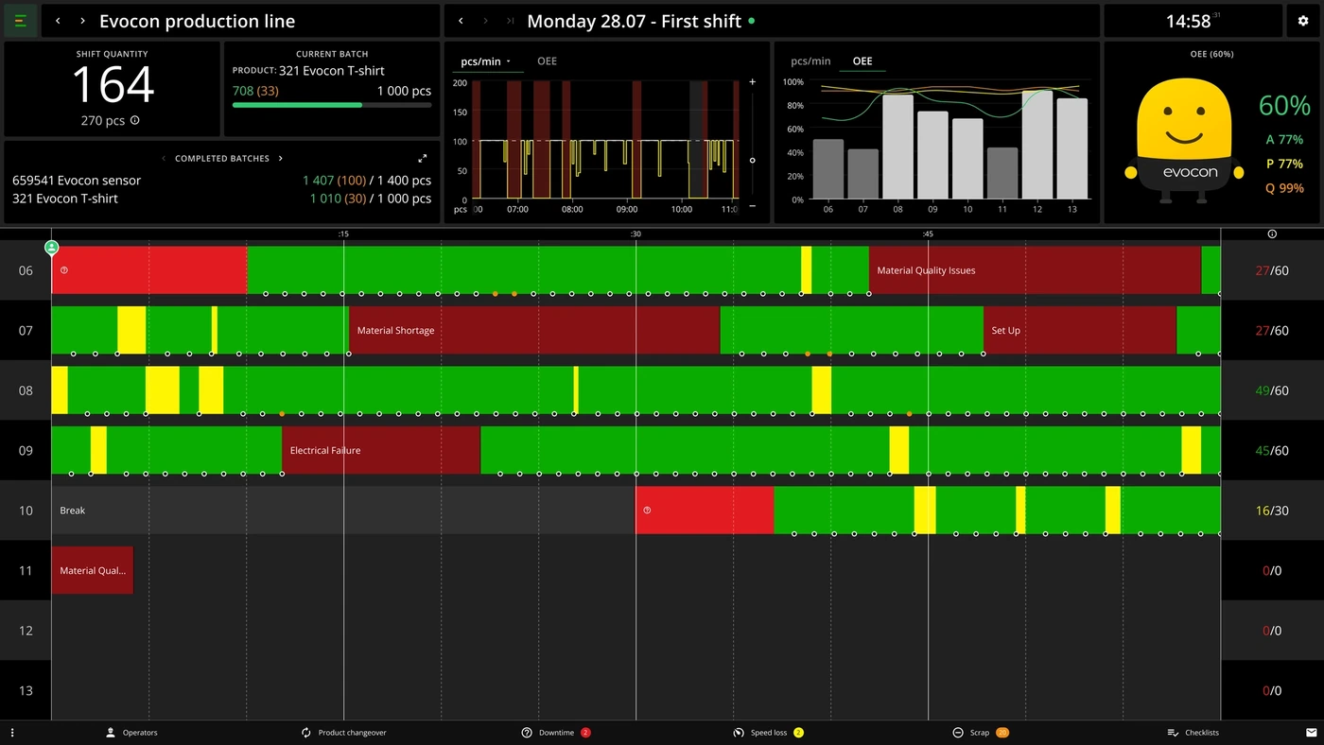
Task: Select the Electrical Failure downtime block
Action: [381, 450]
